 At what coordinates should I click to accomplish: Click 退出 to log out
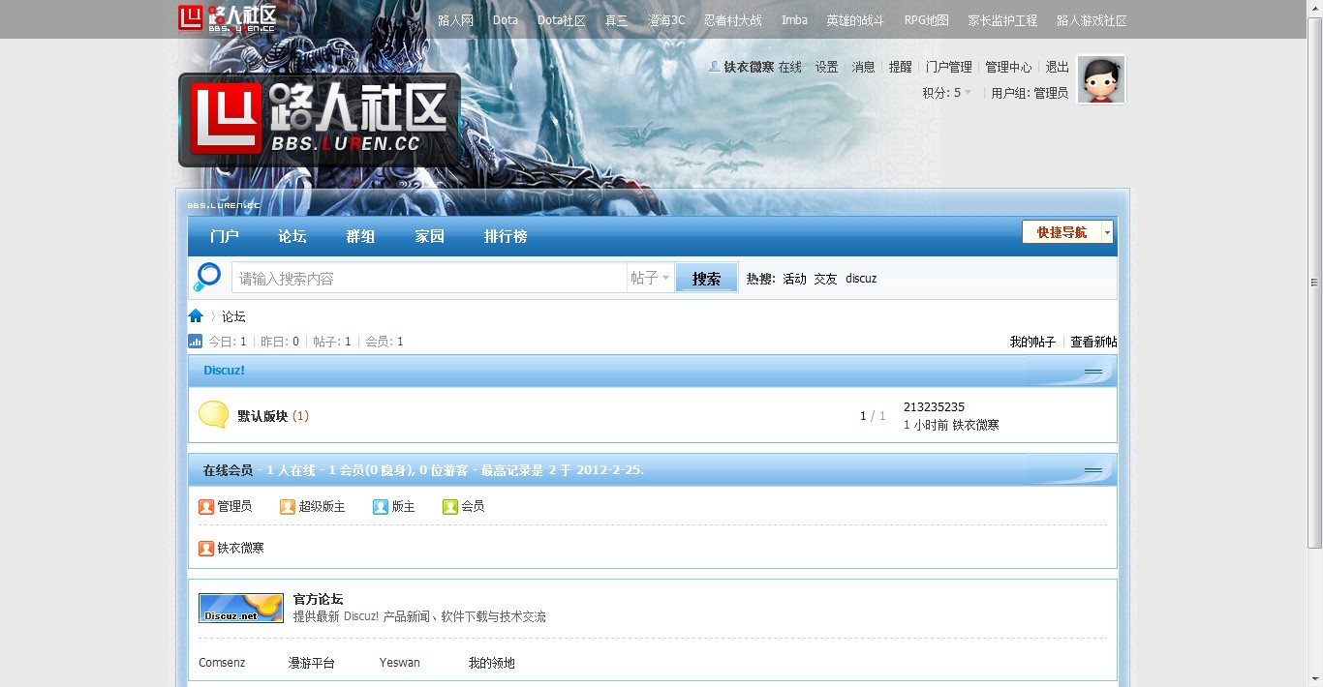point(1058,67)
